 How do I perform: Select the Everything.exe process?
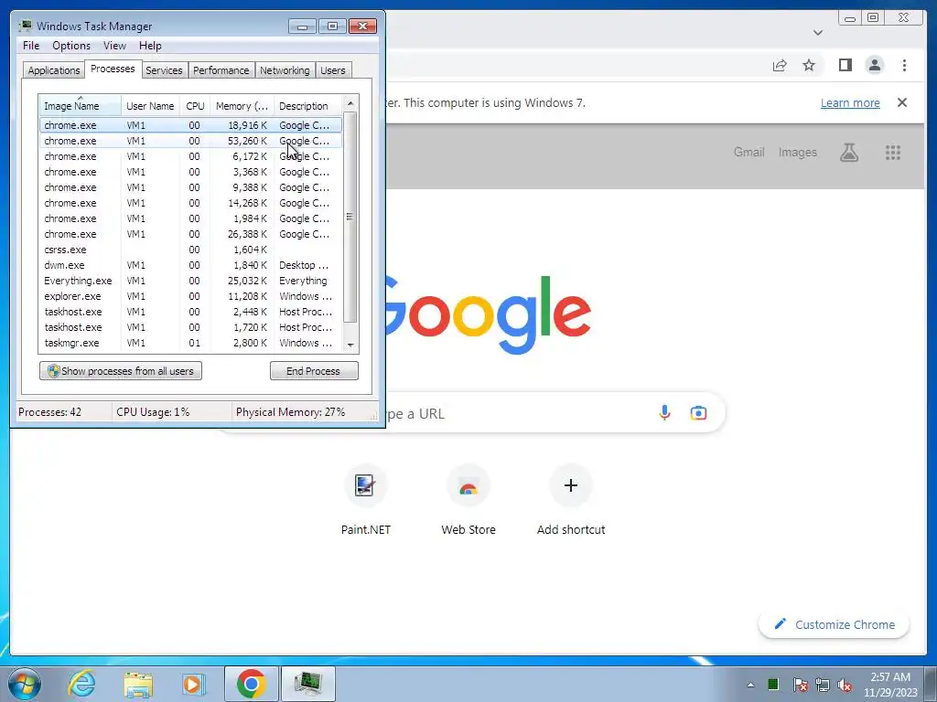(x=190, y=281)
